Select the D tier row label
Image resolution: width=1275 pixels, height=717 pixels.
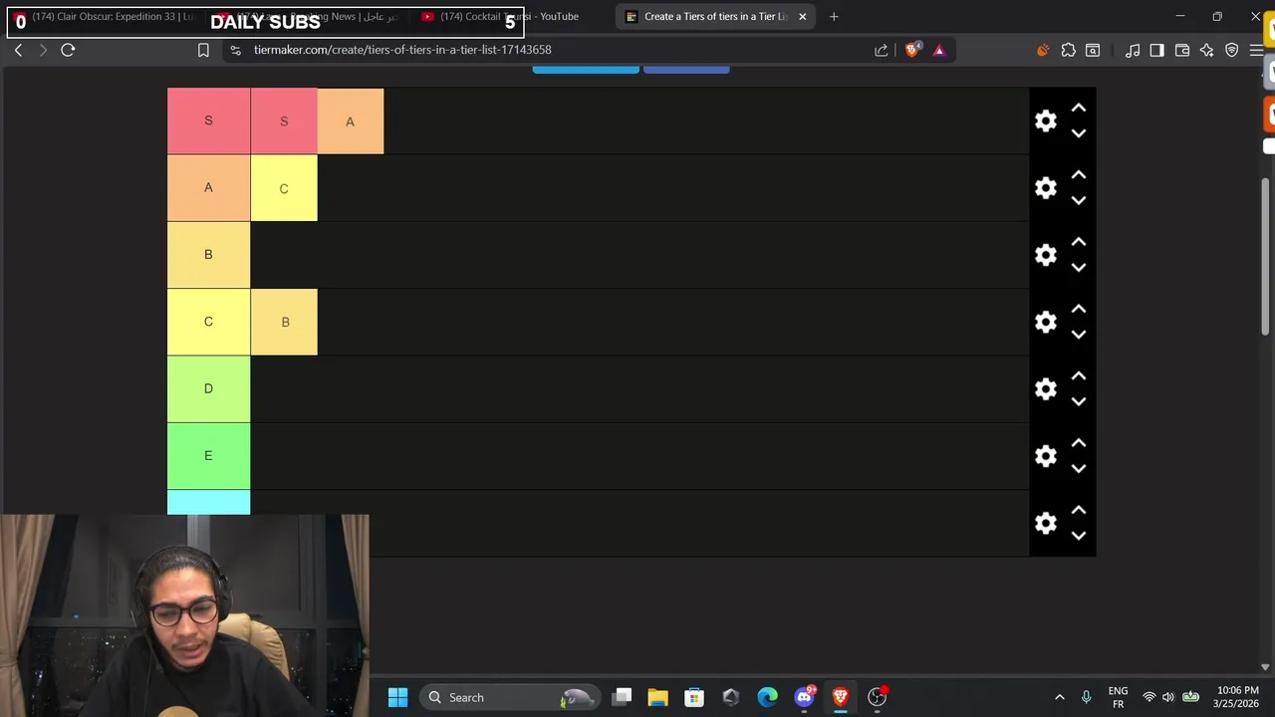208,388
